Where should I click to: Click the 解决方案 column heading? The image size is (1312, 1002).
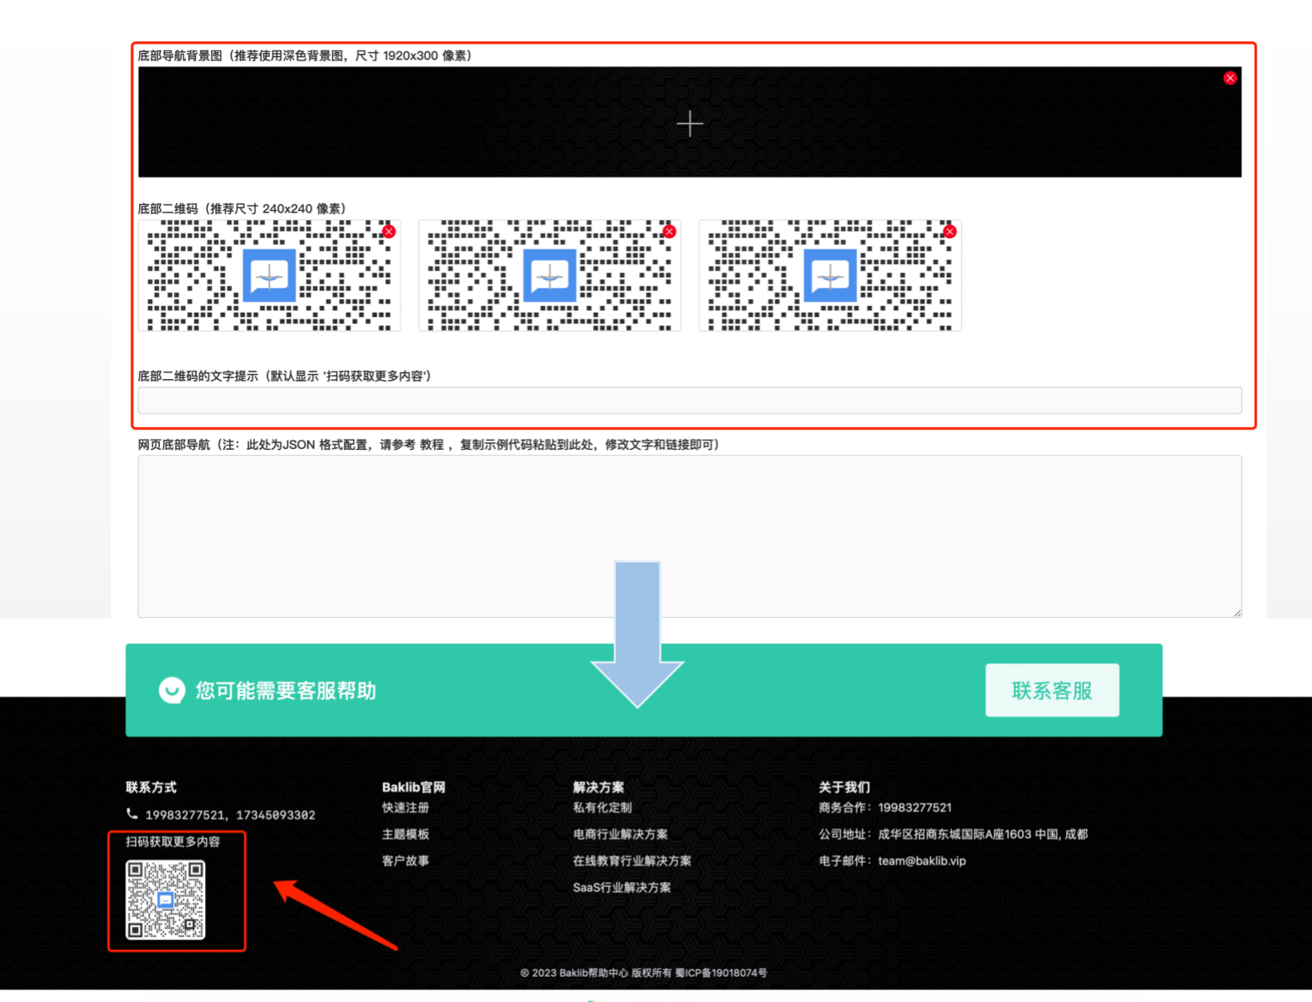pyautogui.click(x=599, y=788)
